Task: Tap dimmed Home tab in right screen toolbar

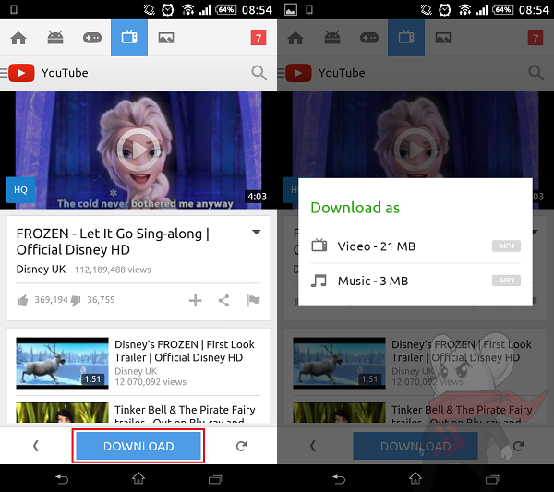Action: pyautogui.click(x=295, y=38)
